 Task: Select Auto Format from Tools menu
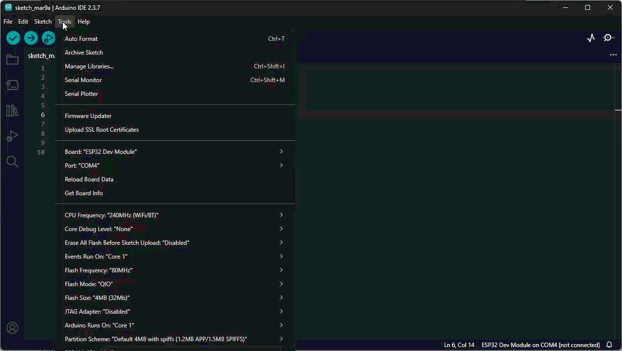pyautogui.click(x=82, y=39)
